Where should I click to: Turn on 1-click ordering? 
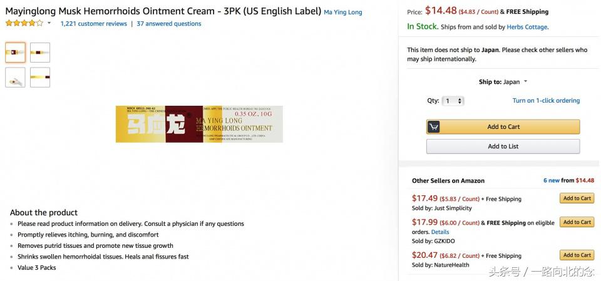(546, 101)
